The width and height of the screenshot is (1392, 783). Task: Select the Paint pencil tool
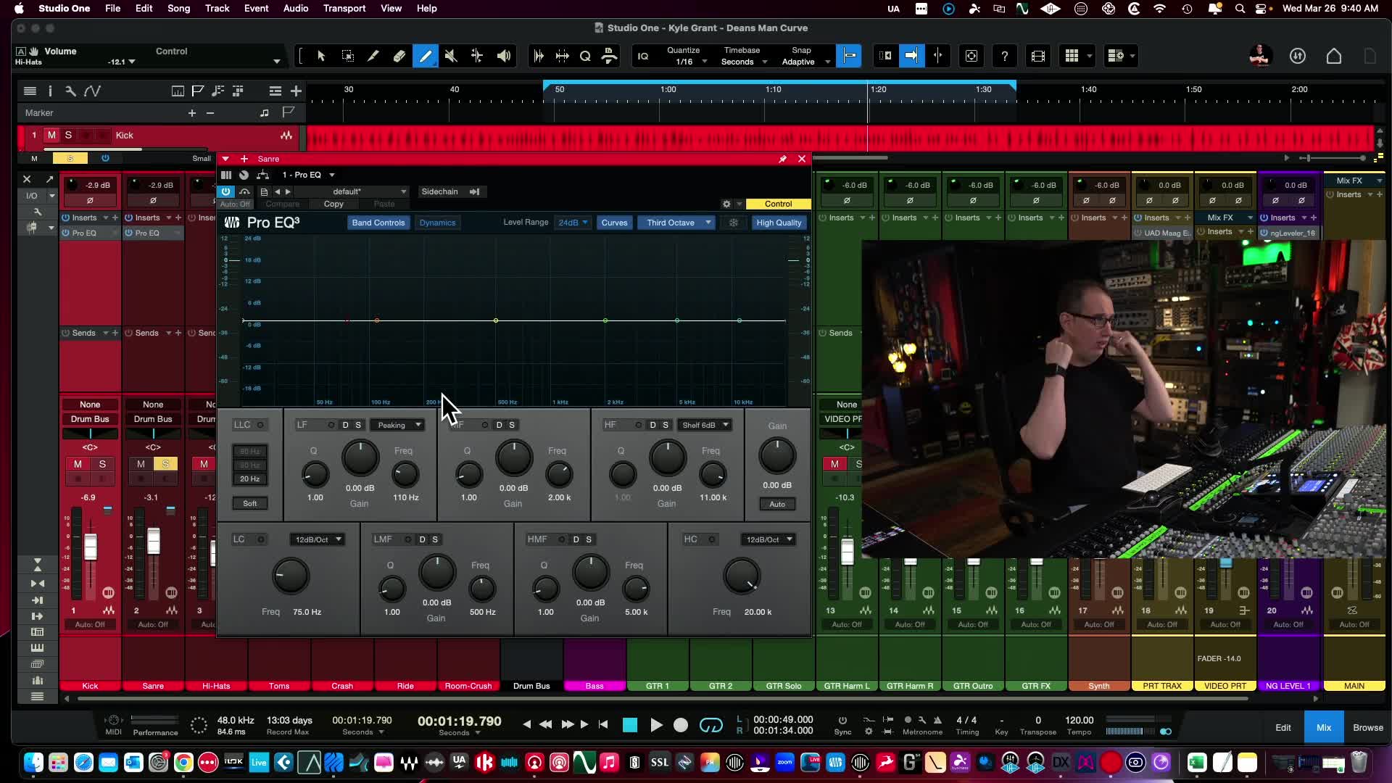[x=425, y=56]
